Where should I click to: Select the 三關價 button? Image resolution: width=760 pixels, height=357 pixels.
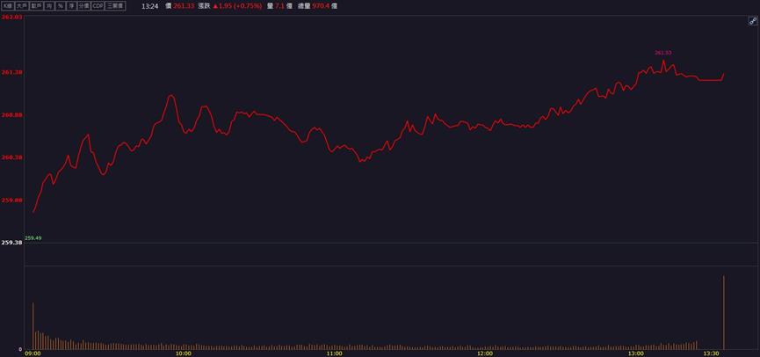pos(115,6)
